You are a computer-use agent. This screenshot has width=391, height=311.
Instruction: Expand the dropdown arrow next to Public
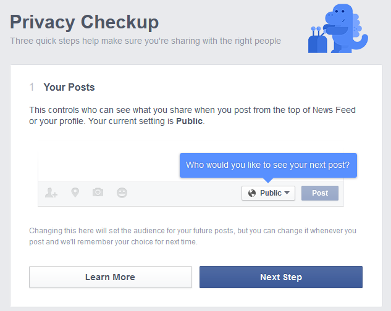point(287,193)
